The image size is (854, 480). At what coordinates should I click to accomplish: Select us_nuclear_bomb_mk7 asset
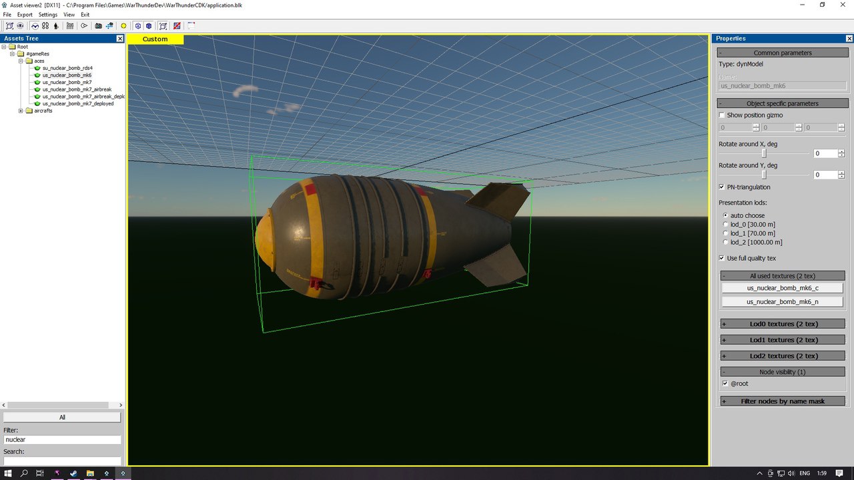point(67,82)
